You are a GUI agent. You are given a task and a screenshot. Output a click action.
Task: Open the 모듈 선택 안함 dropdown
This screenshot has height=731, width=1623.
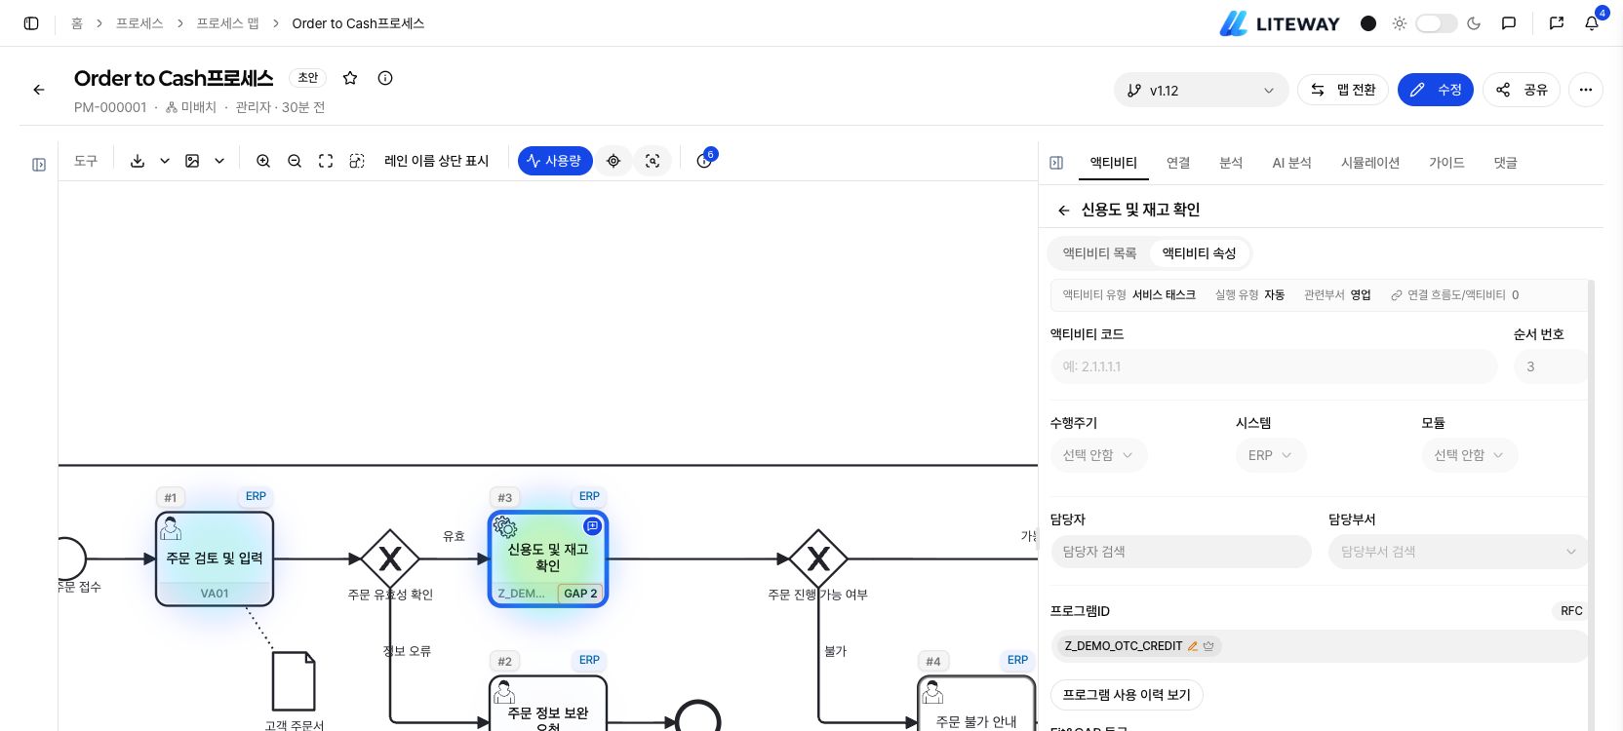[1469, 455]
